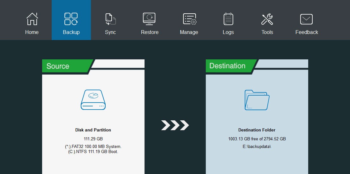
Task: Click the Feedback envelope icon
Action: click(x=306, y=19)
